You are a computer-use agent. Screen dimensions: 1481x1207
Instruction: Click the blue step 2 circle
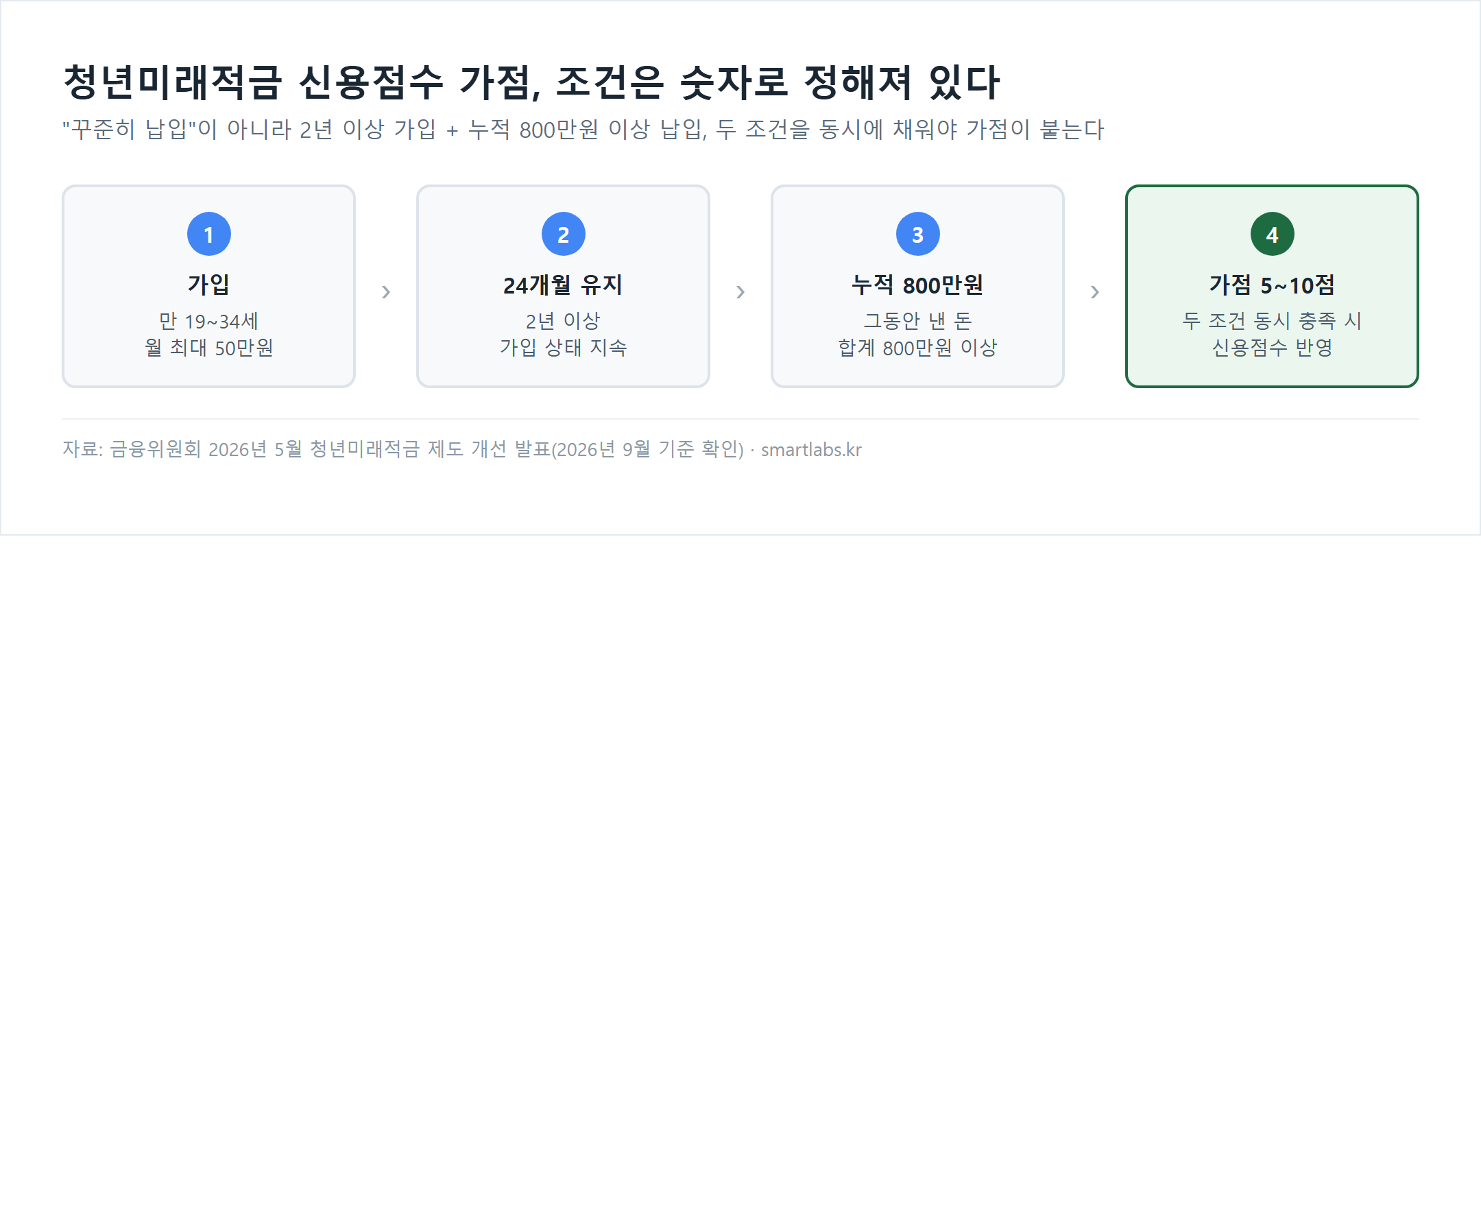pyautogui.click(x=563, y=235)
